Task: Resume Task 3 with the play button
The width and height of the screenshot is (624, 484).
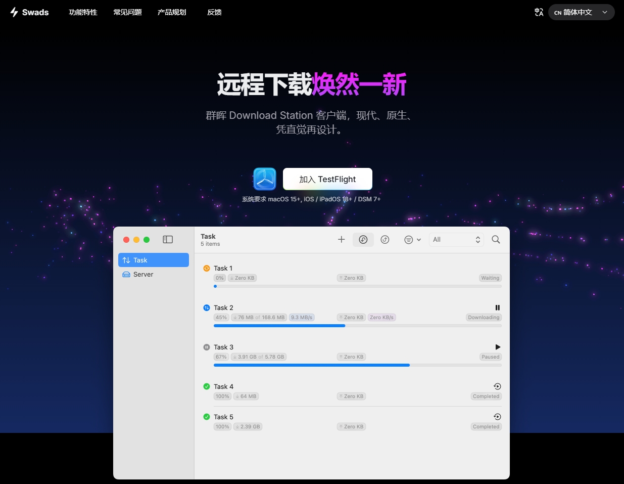Action: point(498,347)
